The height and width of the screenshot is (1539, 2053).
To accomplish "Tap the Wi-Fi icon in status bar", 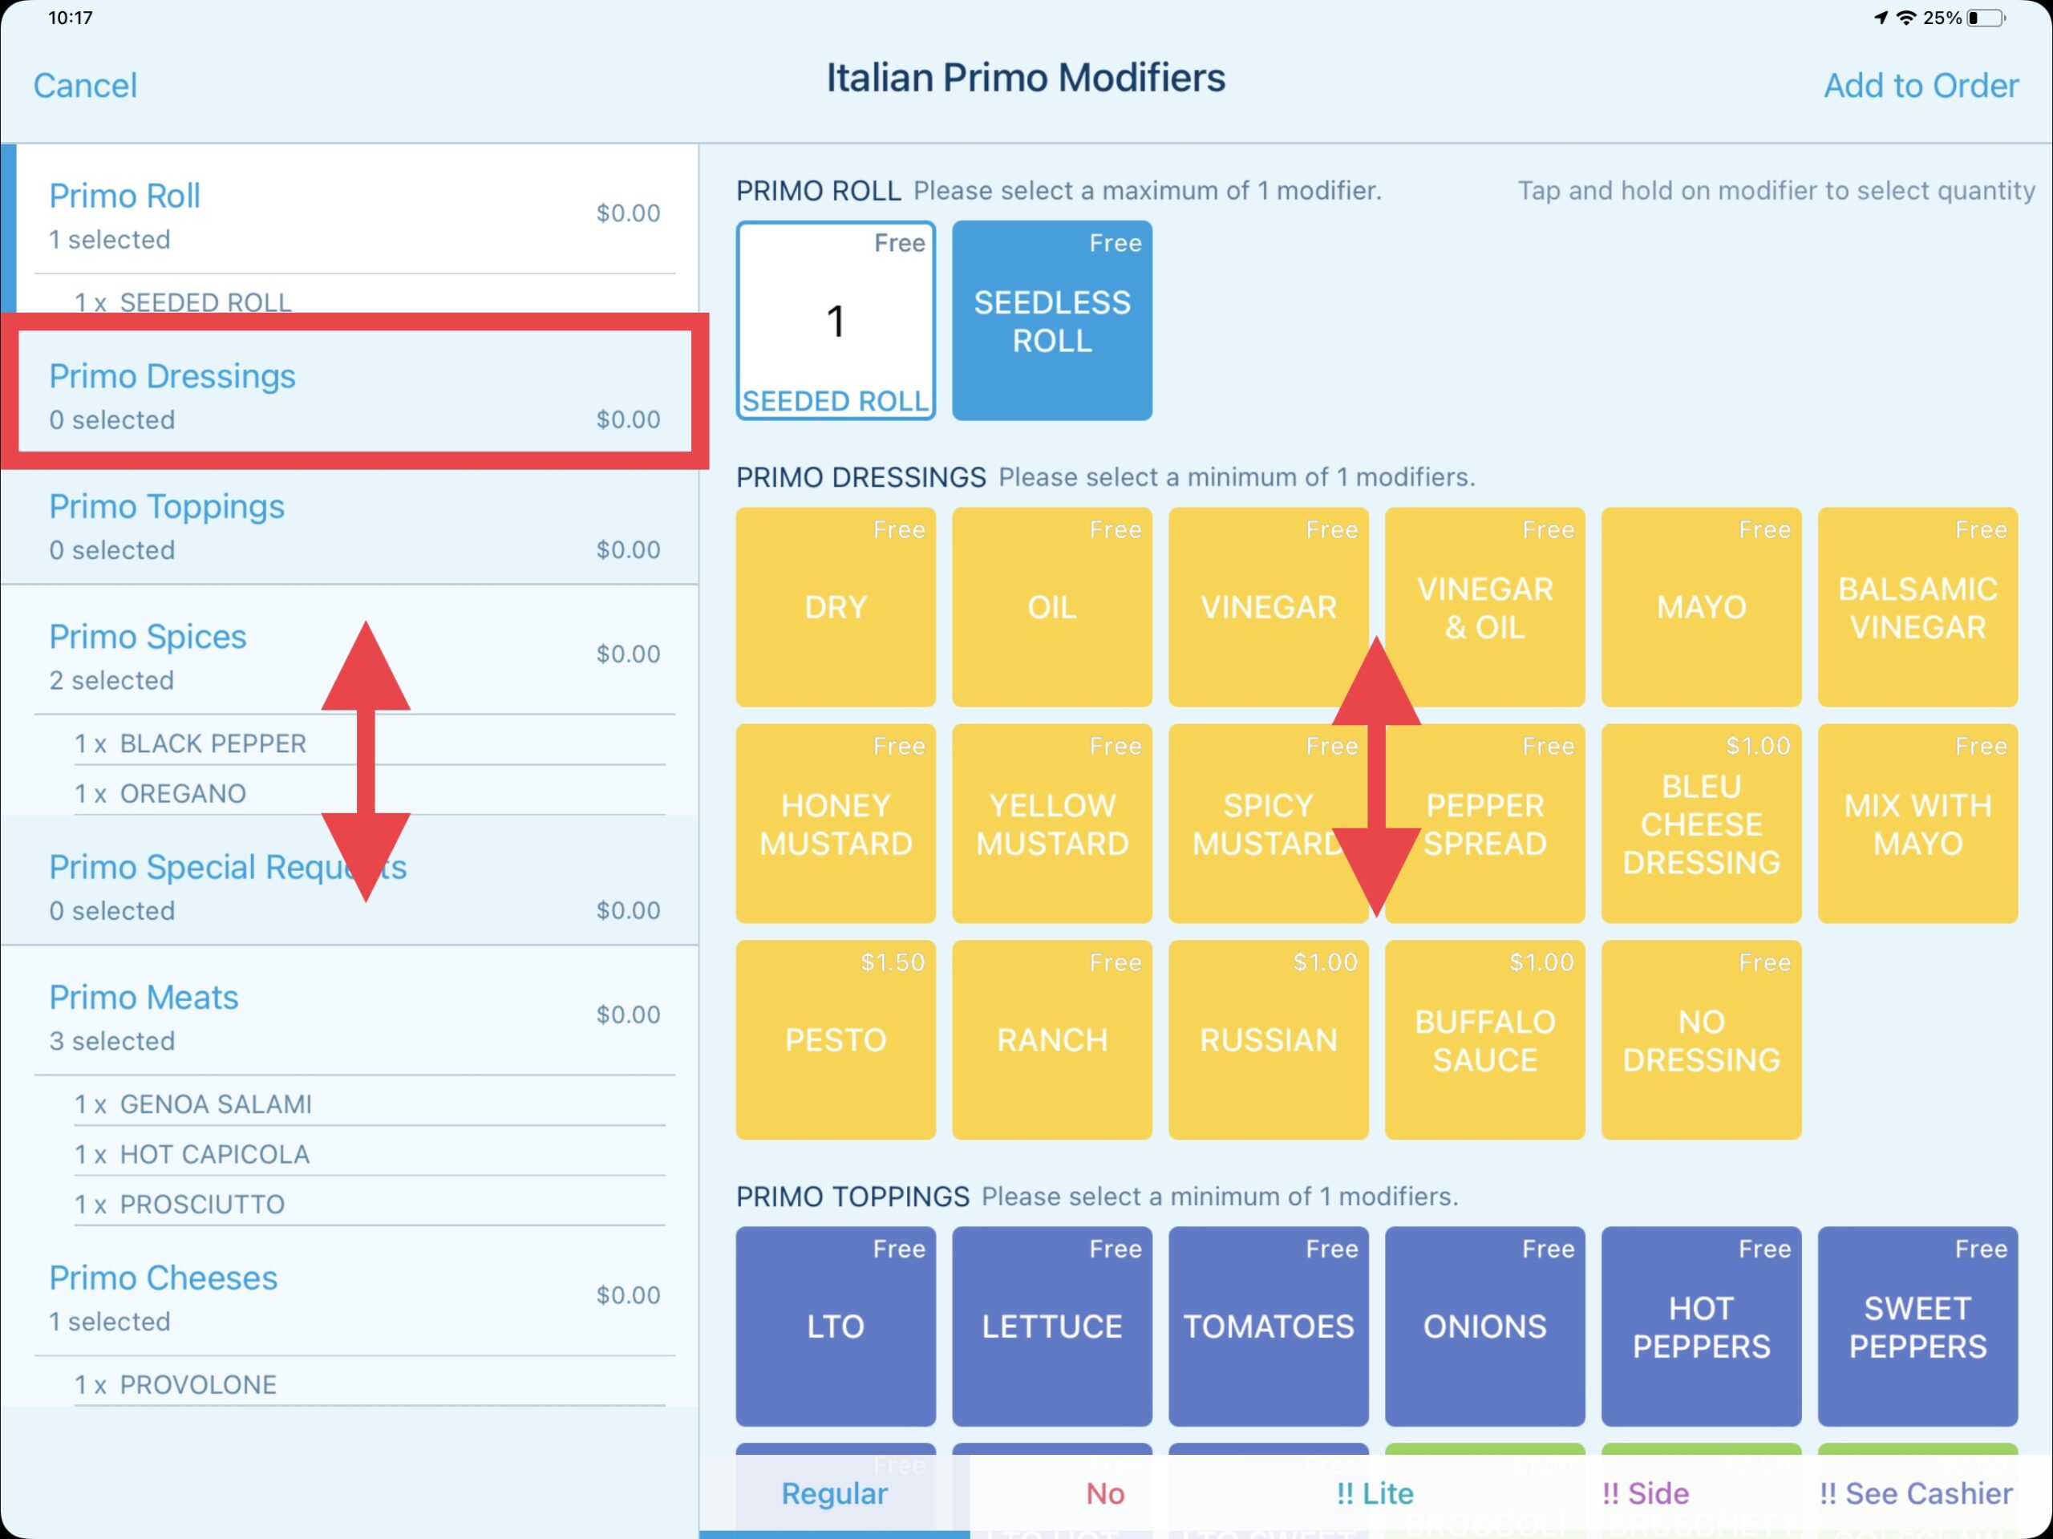I will tap(1905, 18).
